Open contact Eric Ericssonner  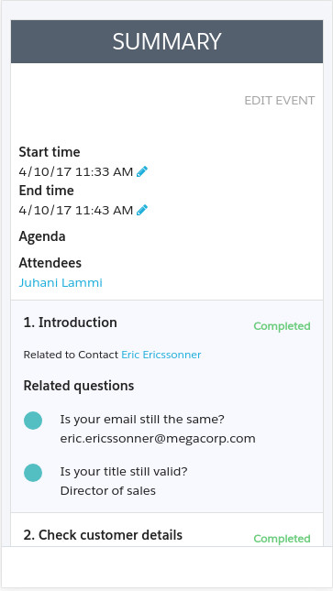(x=161, y=355)
